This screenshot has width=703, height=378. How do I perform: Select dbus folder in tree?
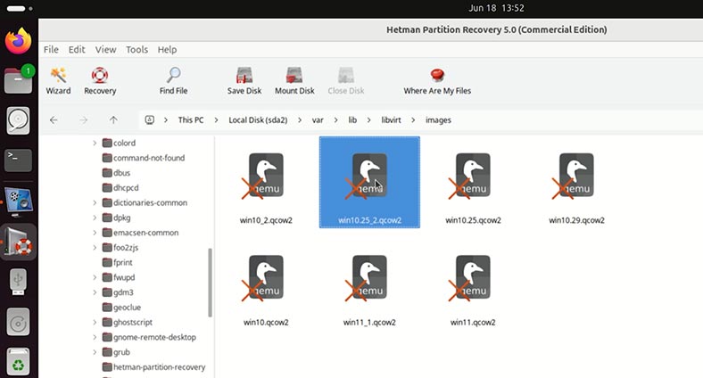pos(116,173)
